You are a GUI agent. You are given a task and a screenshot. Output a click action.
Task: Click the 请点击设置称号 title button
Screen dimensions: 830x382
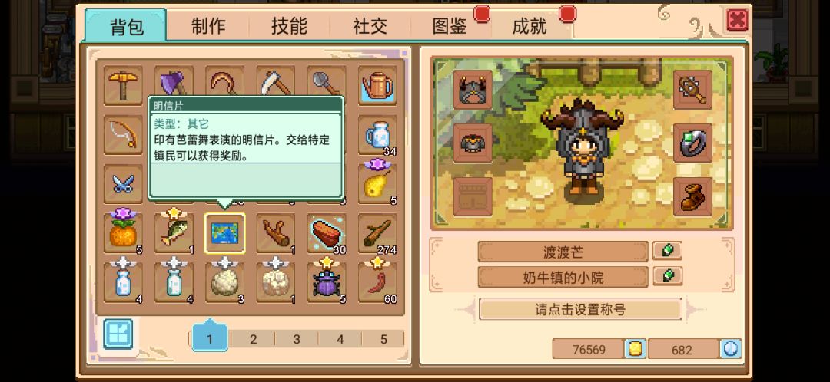(580, 309)
